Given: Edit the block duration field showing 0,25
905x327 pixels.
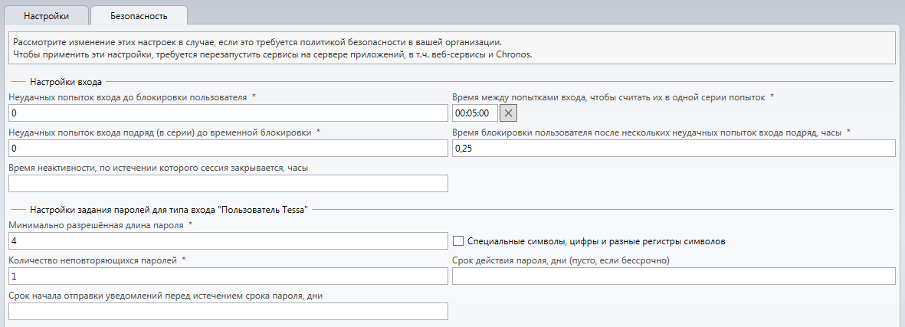Looking at the screenshot, I should point(673,149).
